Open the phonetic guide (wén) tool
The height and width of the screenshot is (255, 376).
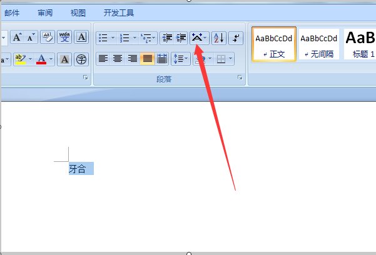pyautogui.click(x=64, y=37)
